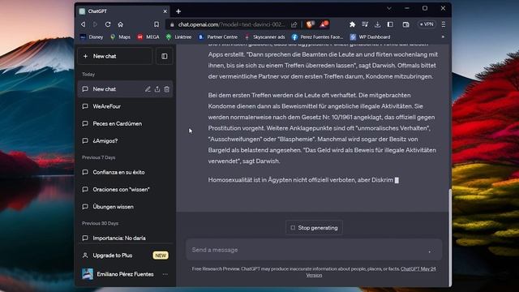The width and height of the screenshot is (519, 292).
Task: Open Importancia: No daría conversation
Action: click(125, 238)
